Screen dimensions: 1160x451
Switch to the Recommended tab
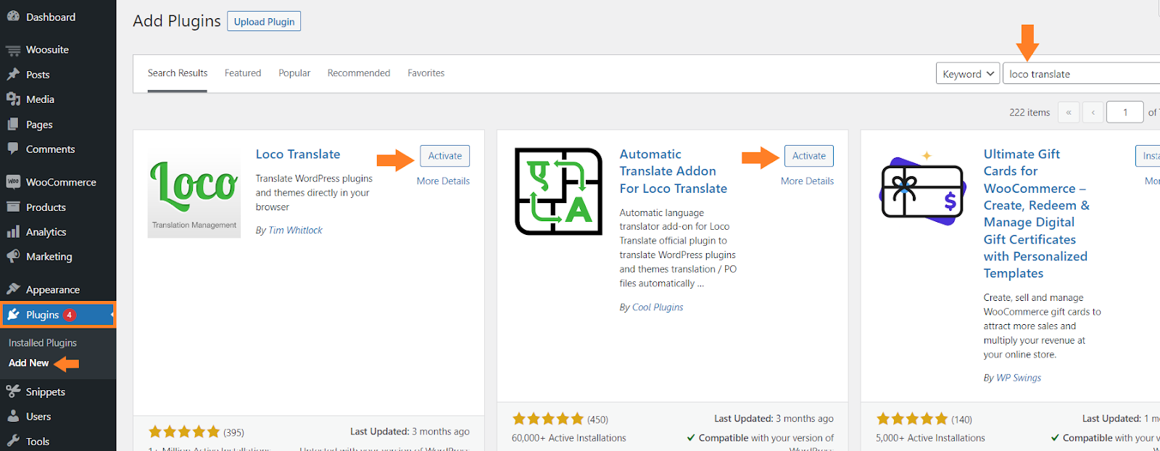(x=359, y=73)
